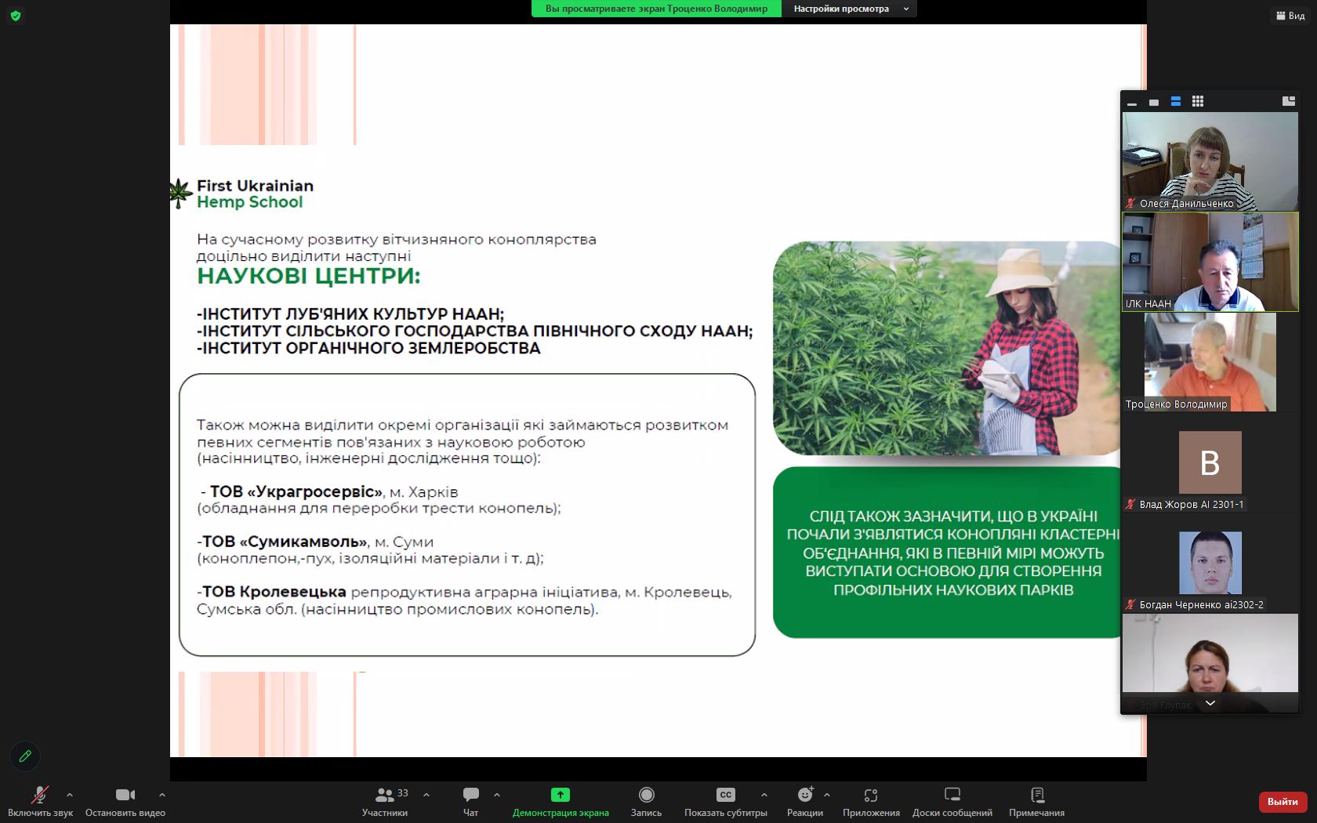Click the First Ukrainian Hemp School logo
The width and height of the screenshot is (1317, 823).
pos(242,194)
